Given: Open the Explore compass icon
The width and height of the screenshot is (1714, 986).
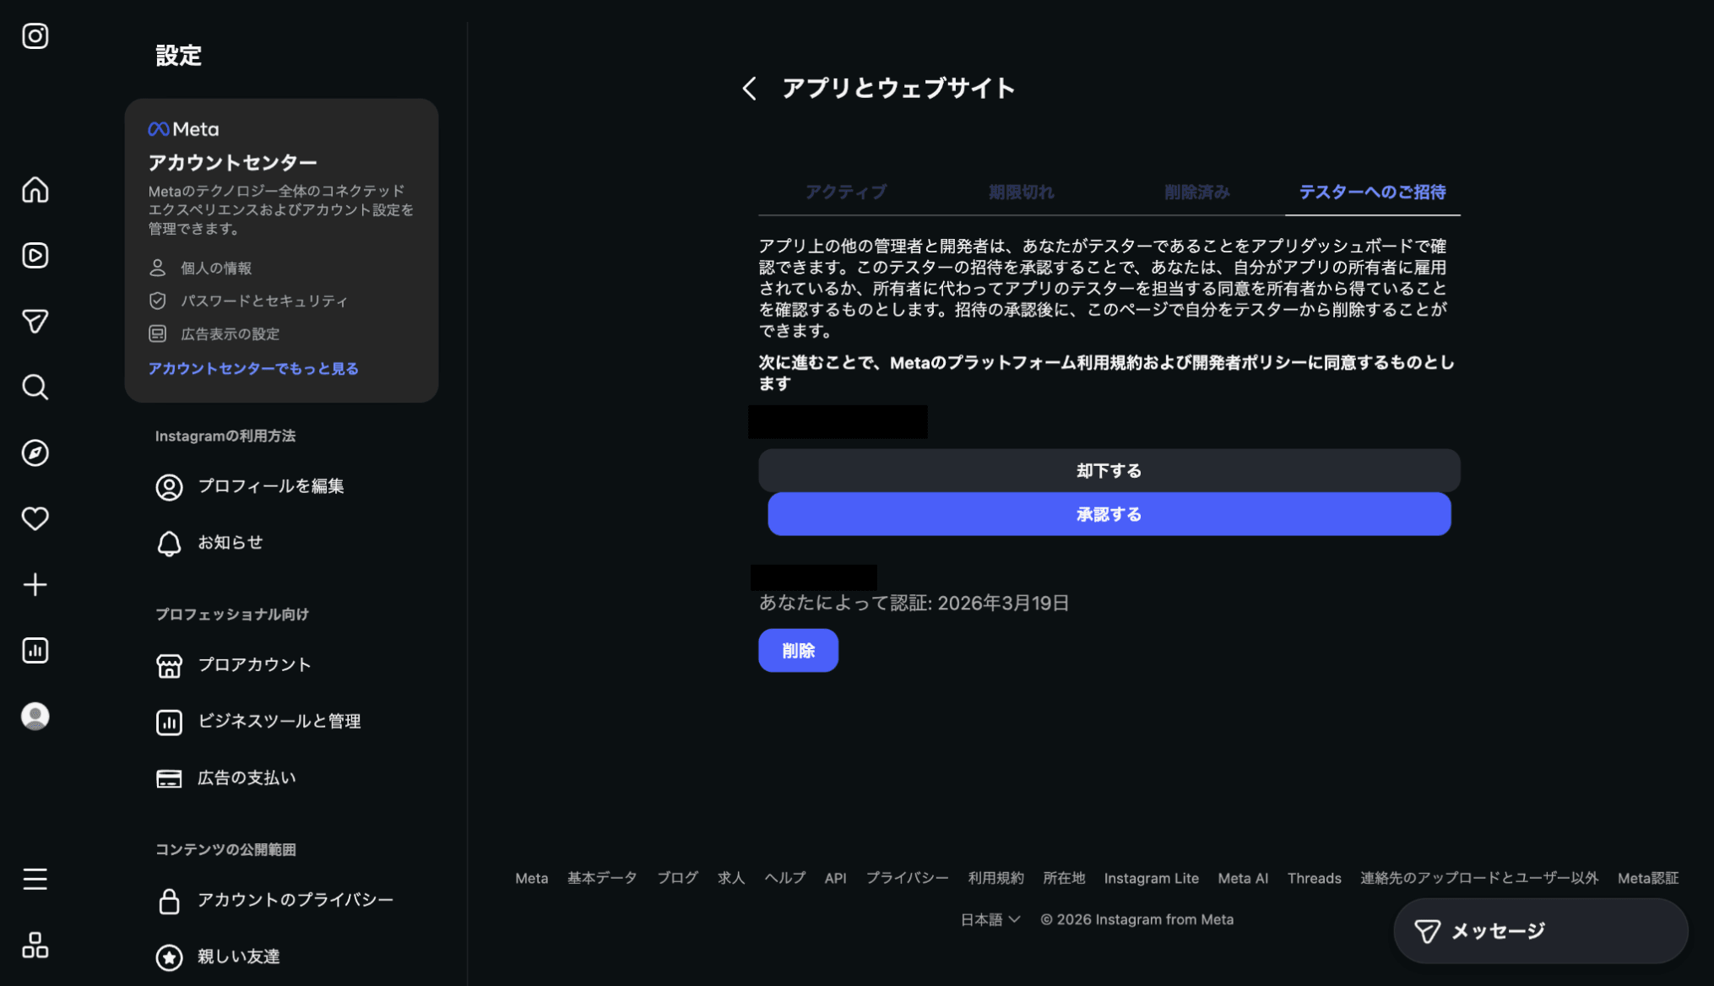Looking at the screenshot, I should [x=35, y=453].
